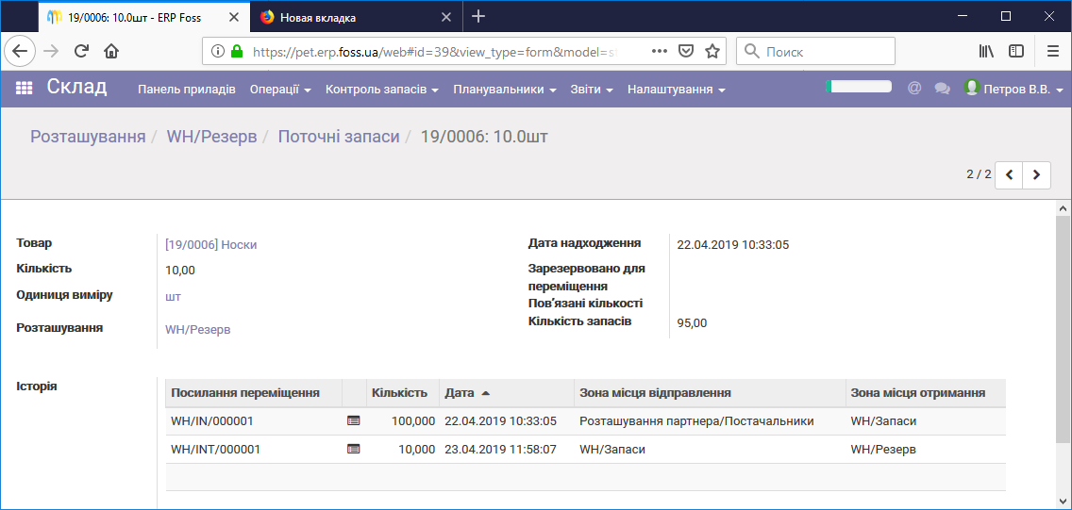Click the browser forward arrow

click(x=51, y=51)
